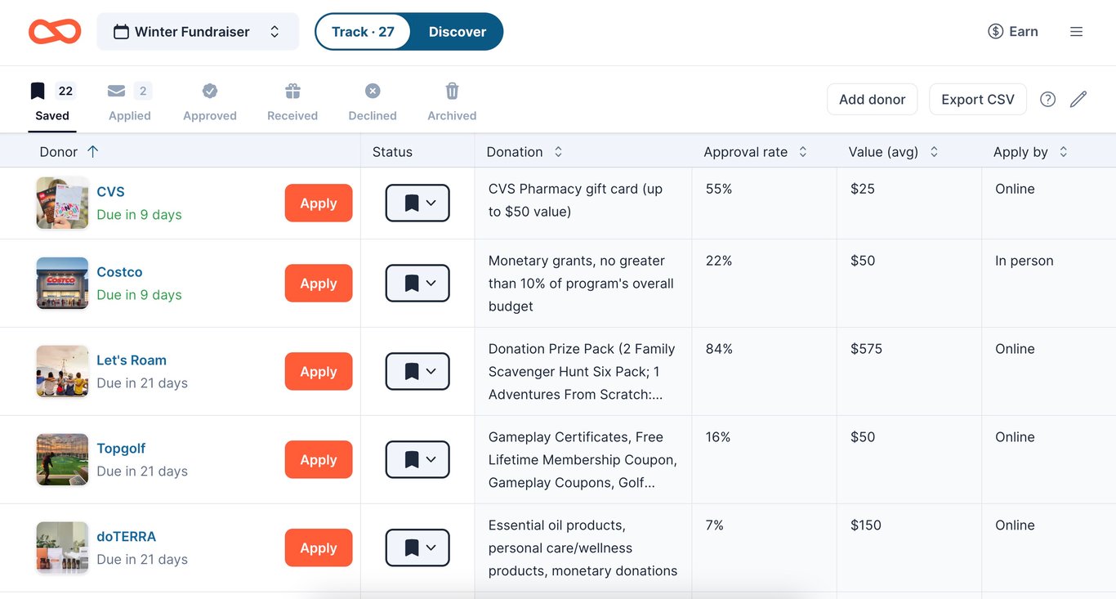Click the help question mark icon

coord(1047,100)
